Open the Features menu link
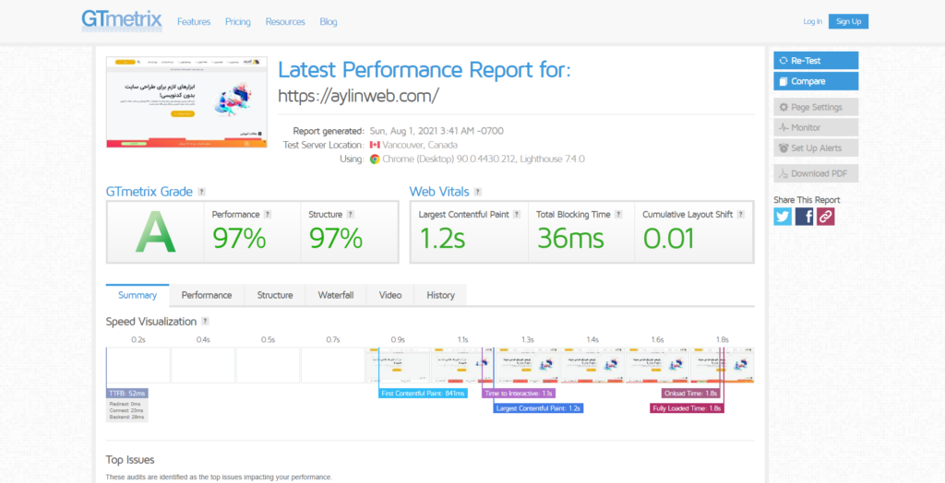The image size is (945, 483). tap(194, 22)
